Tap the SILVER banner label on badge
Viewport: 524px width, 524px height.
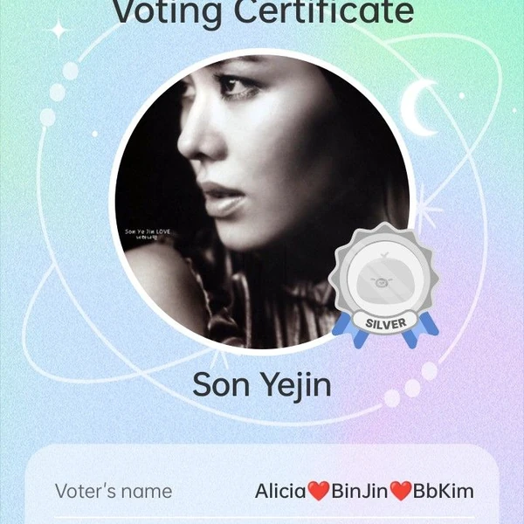[386, 323]
